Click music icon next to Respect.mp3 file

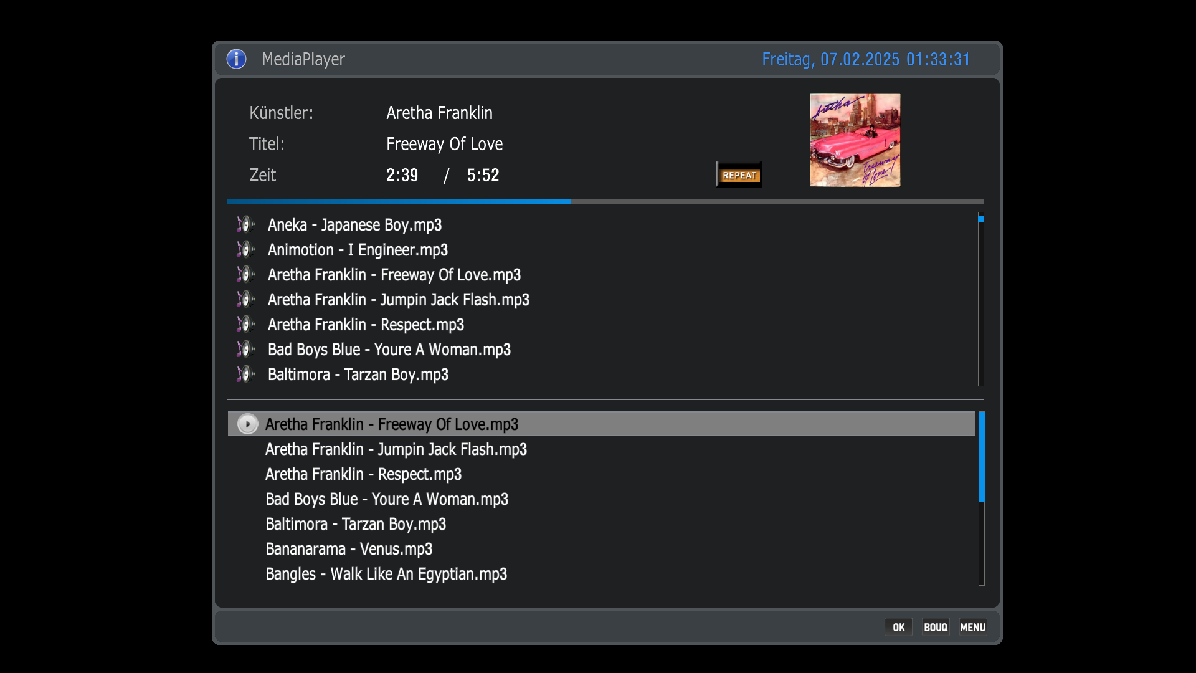[245, 324]
